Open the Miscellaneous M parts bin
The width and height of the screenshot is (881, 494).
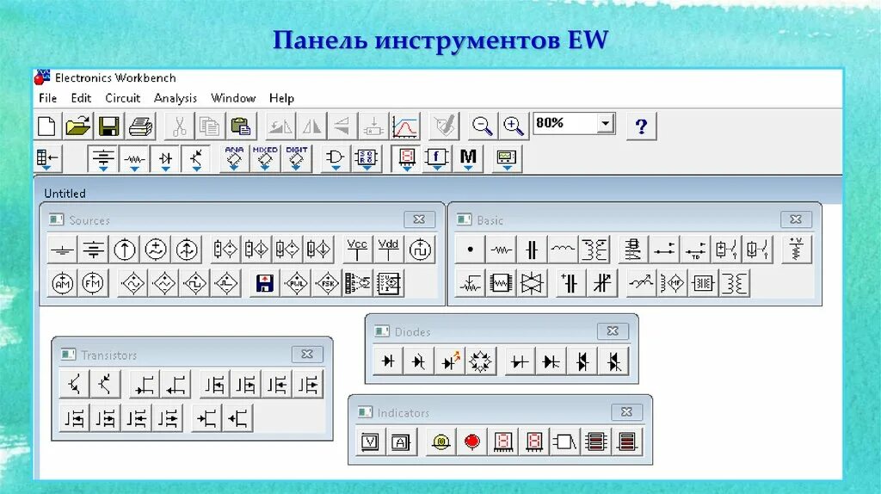click(468, 158)
